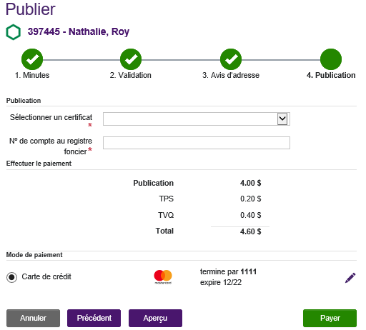Click the Mastercard logo
This screenshot has height=330, width=366.
pos(163,276)
